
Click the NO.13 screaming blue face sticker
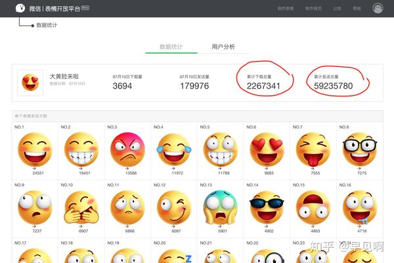tap(221, 207)
